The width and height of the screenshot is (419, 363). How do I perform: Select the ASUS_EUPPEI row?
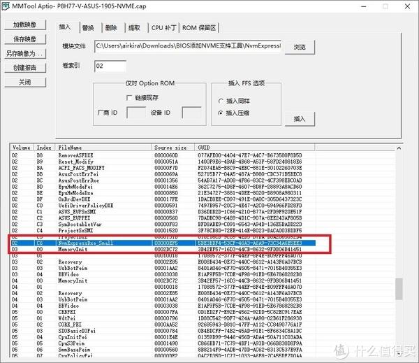click(x=163, y=218)
